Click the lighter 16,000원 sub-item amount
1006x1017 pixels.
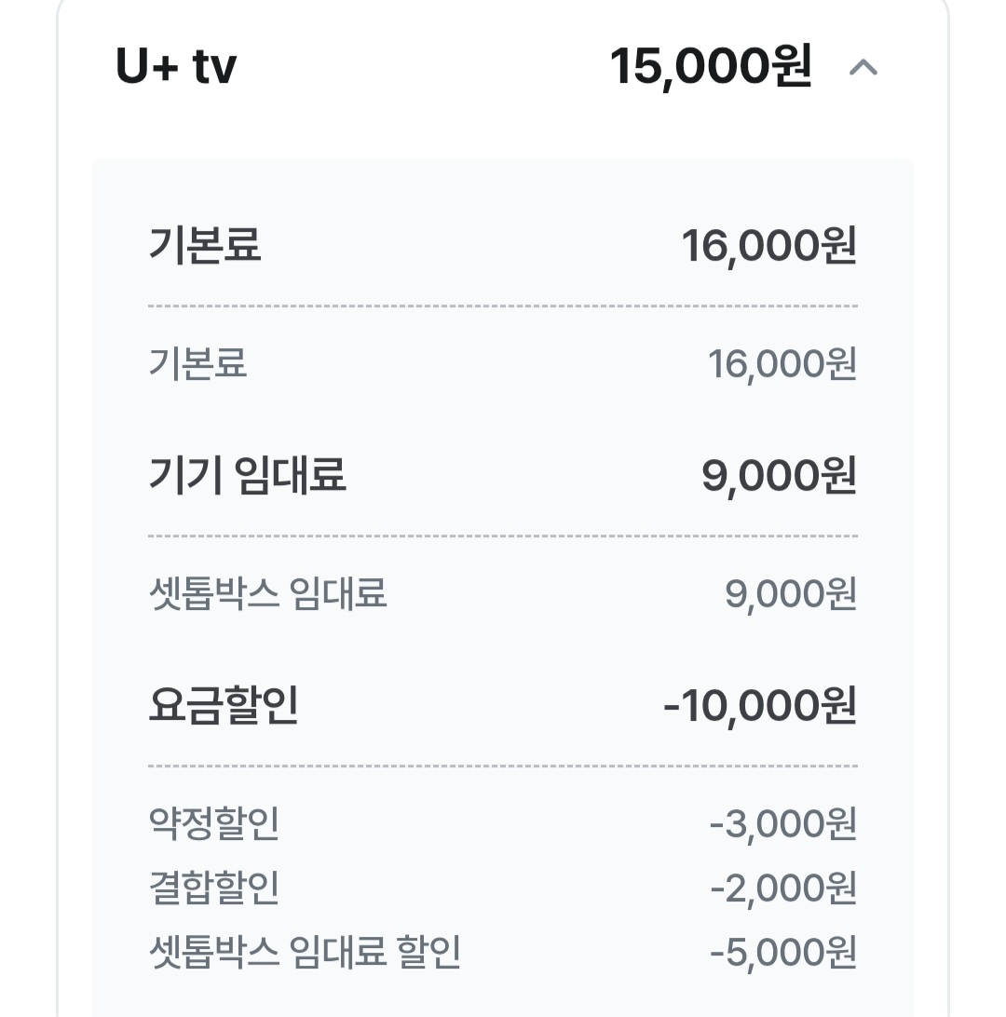[x=782, y=364]
